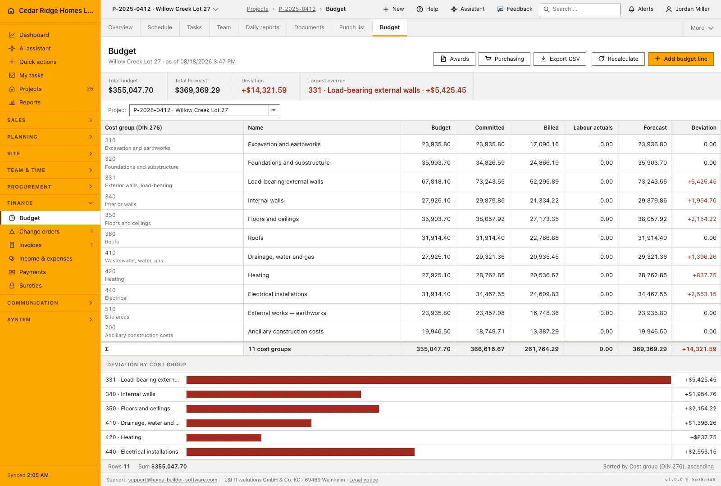Expand the SALES section
This screenshot has height=486, width=721.
(x=50, y=120)
